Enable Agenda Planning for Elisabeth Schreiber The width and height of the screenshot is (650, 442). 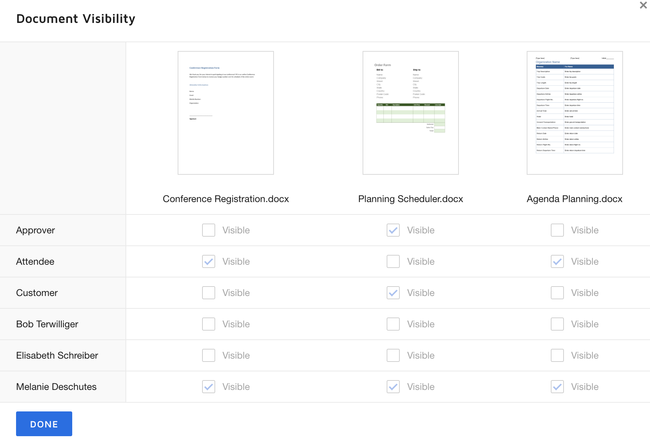[x=557, y=355]
